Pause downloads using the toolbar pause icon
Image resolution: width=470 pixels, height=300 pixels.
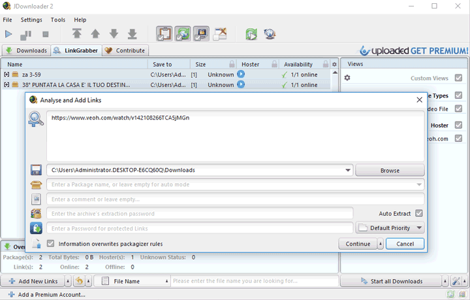coord(25,35)
